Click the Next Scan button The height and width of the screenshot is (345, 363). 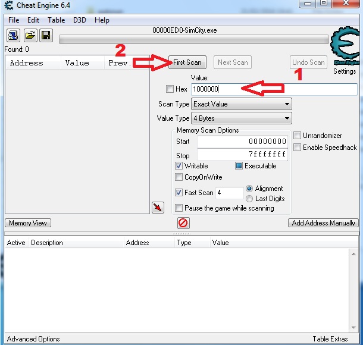[233, 62]
